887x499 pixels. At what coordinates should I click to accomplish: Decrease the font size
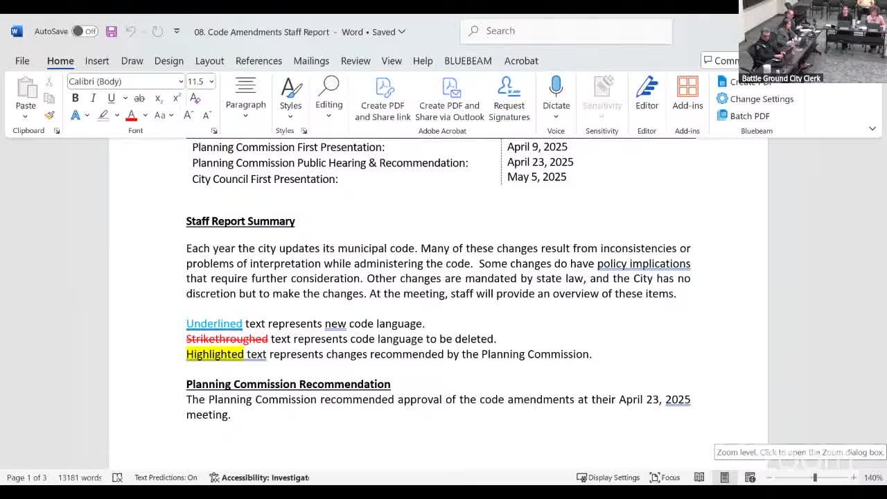tap(207, 115)
